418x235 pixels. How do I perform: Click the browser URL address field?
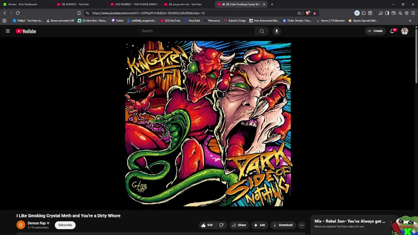pos(193,13)
